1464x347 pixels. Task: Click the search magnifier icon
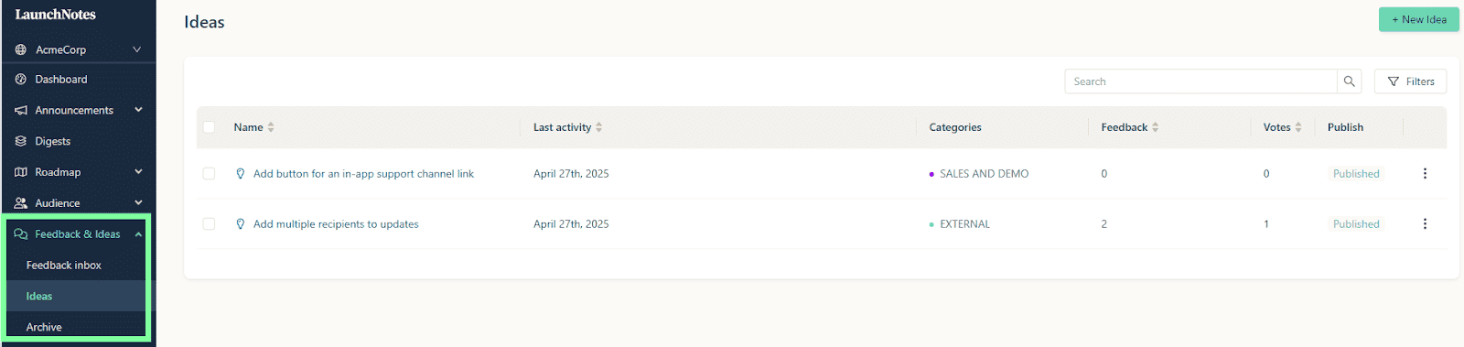click(1349, 81)
